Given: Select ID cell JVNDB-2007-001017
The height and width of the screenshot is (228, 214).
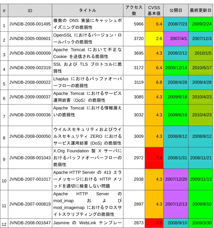Looking at the screenshot, I should tap(30, 179).
